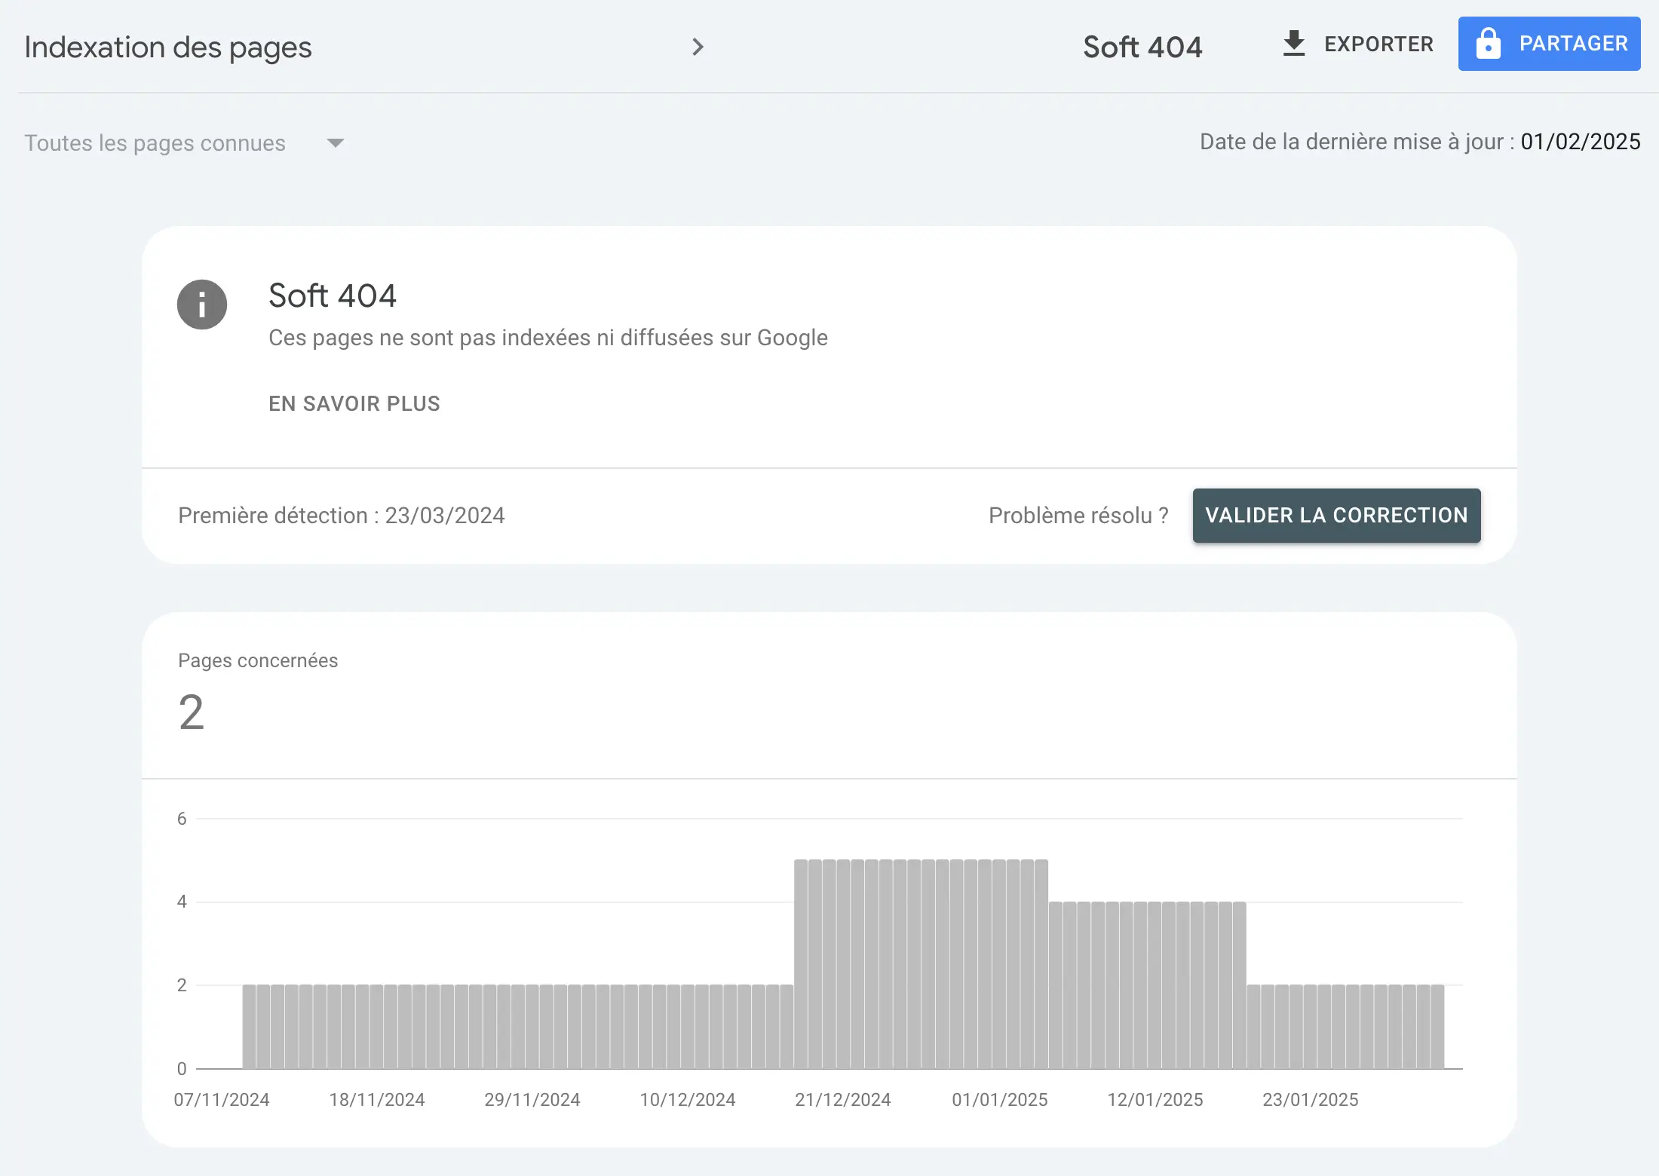
Task: Click the tallest bar near 21/12/2024
Action: point(844,963)
